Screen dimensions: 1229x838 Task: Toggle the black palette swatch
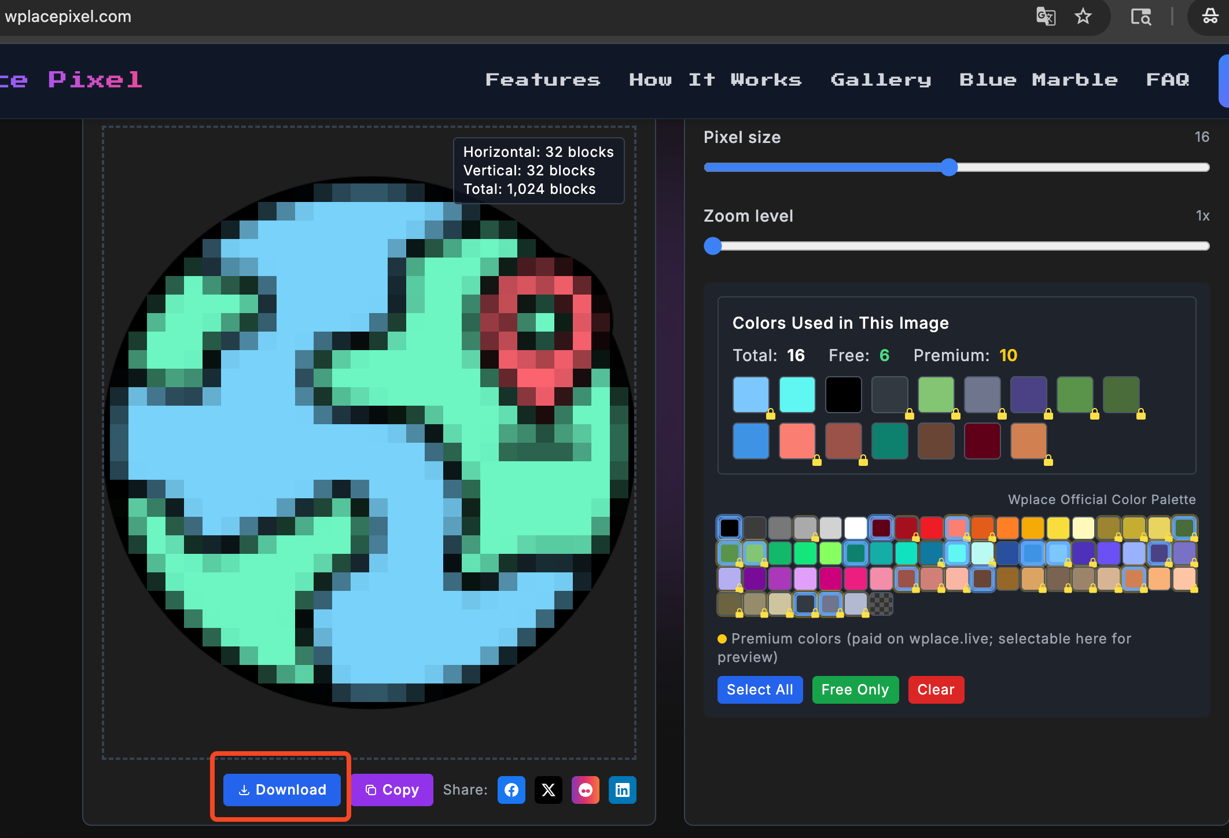729,528
